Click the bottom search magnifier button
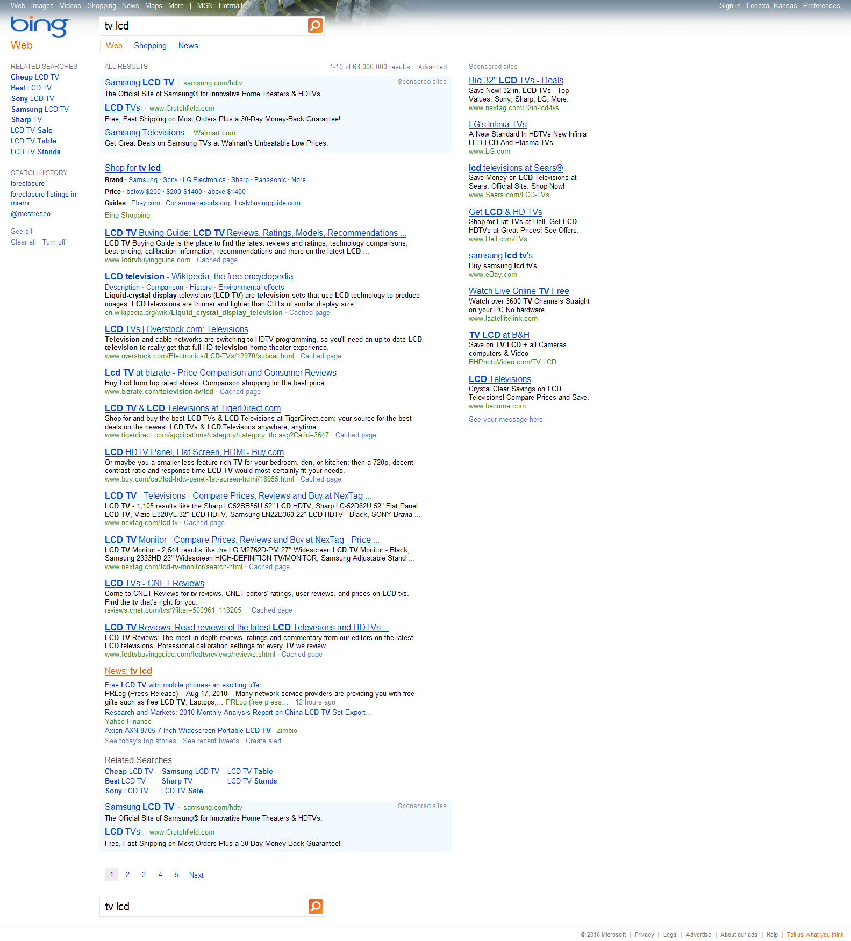851x941 pixels. 316,906
